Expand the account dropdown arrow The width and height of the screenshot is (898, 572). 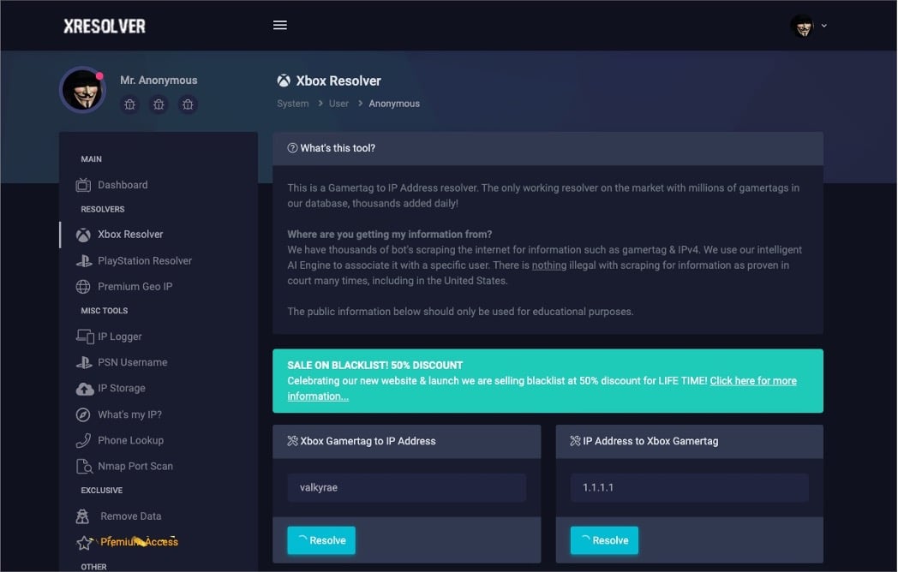tap(824, 26)
